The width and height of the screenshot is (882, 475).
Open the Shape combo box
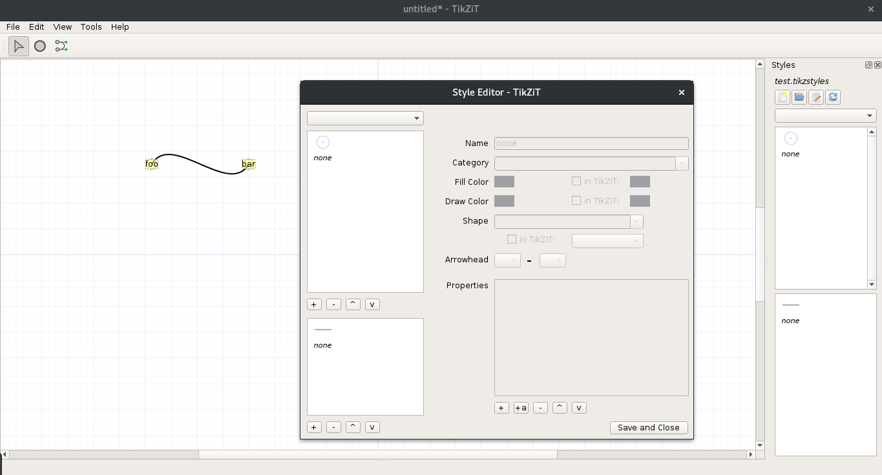pos(569,221)
